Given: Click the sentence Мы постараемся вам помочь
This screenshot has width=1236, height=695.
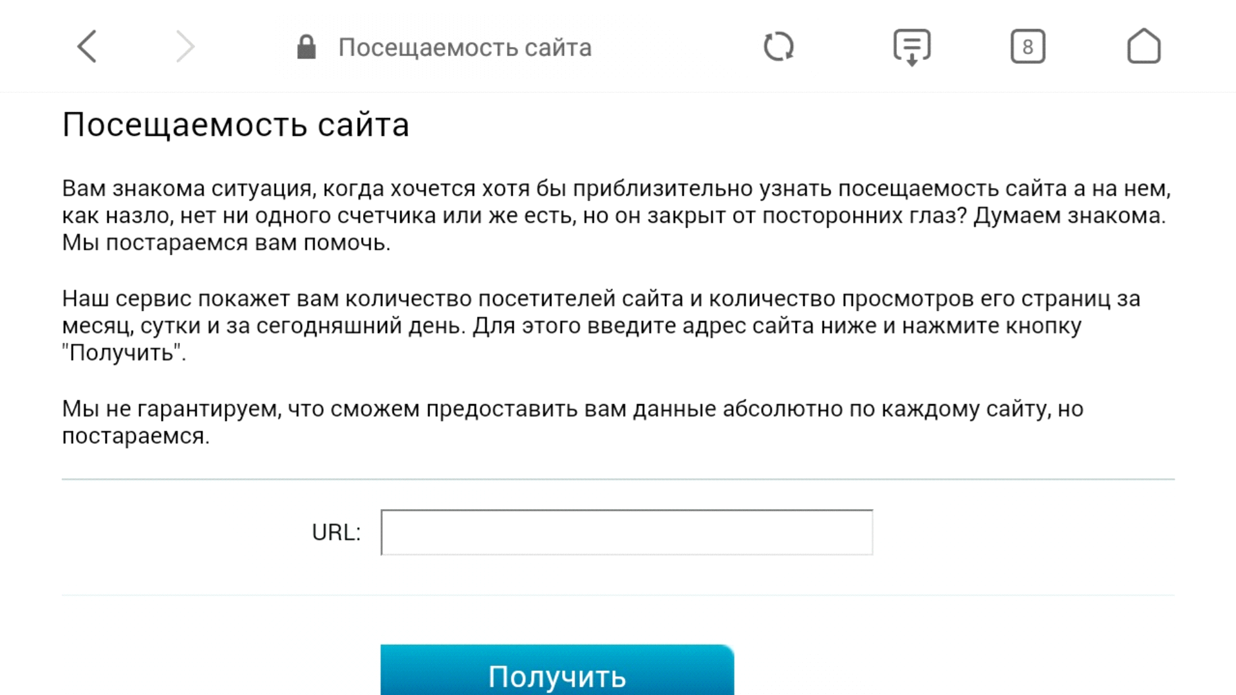Looking at the screenshot, I should pos(226,243).
